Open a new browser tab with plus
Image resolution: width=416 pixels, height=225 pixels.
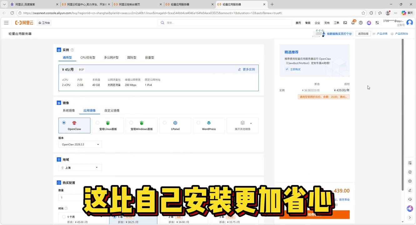272,4
